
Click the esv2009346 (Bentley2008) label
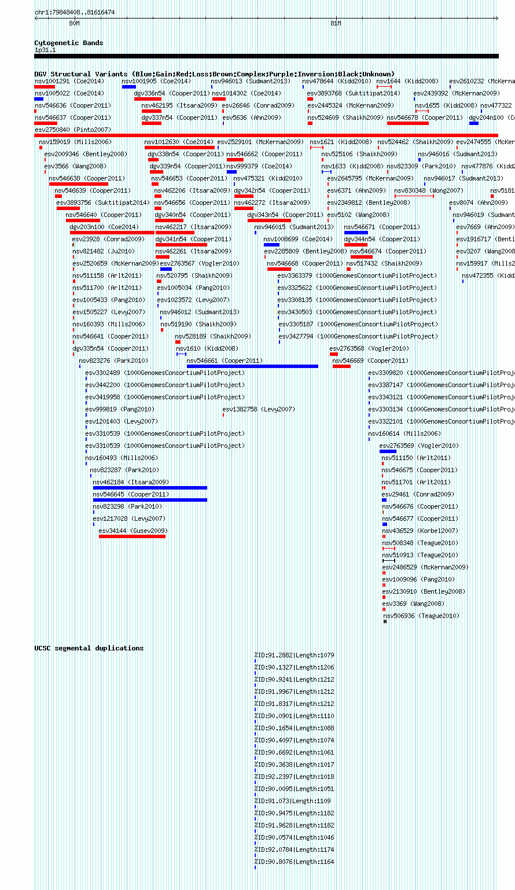point(86,154)
